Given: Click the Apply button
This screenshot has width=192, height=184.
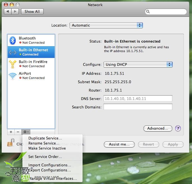Looking at the screenshot, I should click(173, 145).
